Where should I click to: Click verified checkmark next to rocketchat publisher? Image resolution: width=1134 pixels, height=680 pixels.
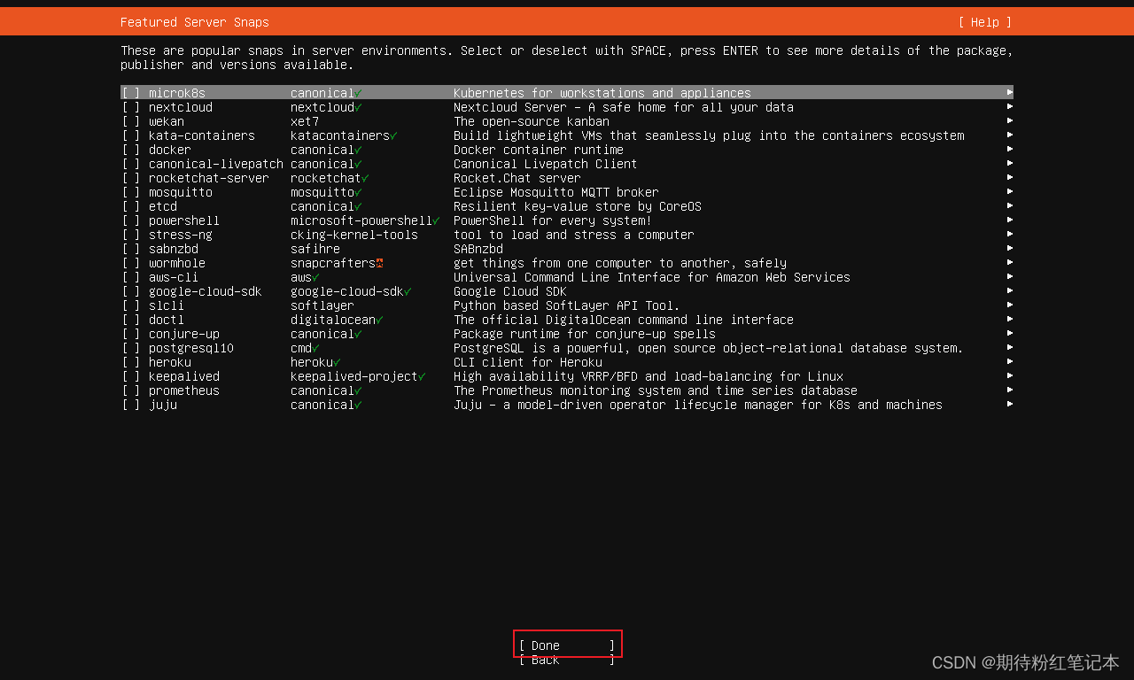[x=365, y=178]
